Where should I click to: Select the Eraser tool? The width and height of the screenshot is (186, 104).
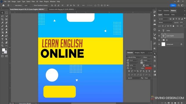point(6,29)
